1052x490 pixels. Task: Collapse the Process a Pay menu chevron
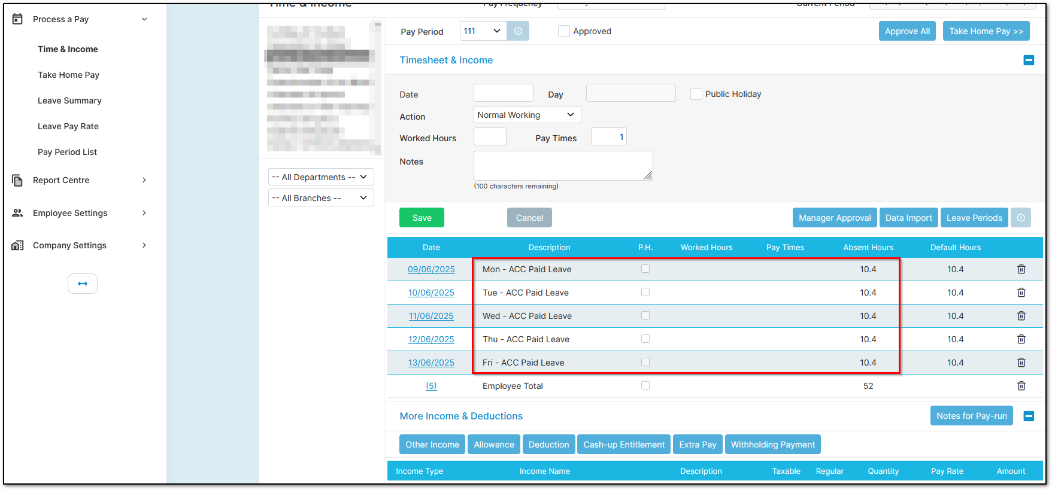tap(144, 19)
